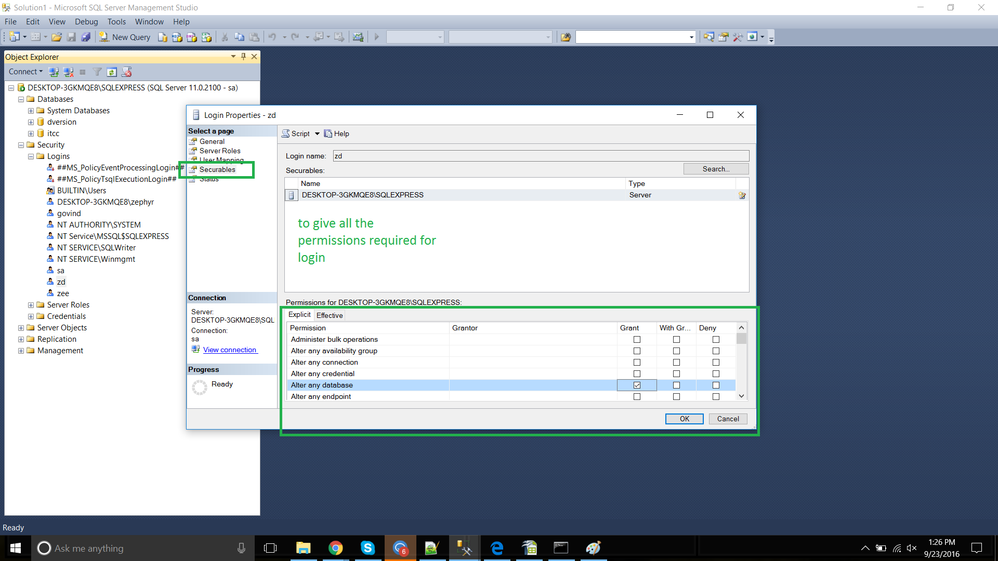The height and width of the screenshot is (561, 998).
Task: Collapse the Logins tree node
Action: pos(31,156)
